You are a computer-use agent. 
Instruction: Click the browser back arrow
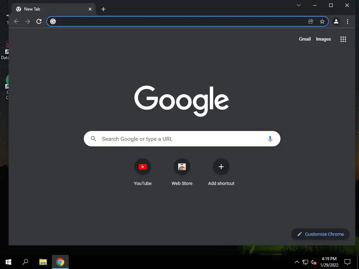click(16, 21)
